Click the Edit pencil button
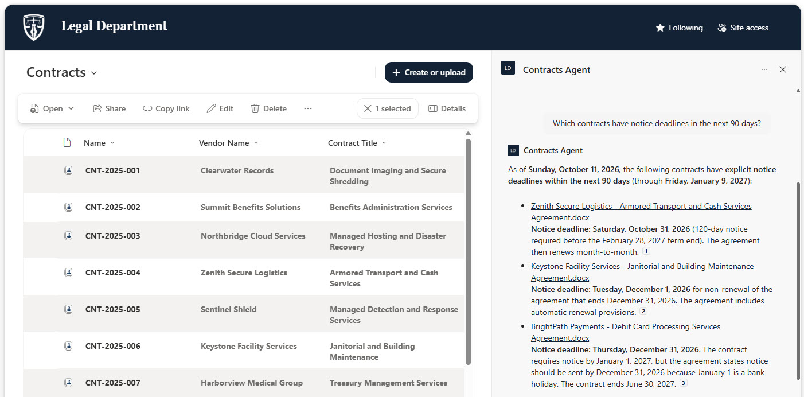This screenshot has height=397, width=804. [220, 108]
